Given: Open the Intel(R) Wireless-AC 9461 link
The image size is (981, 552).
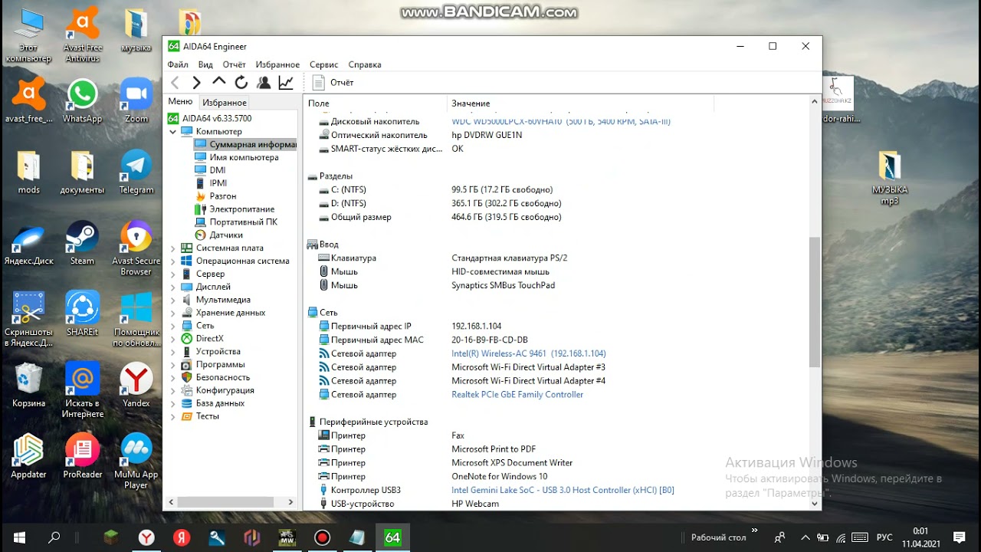Looking at the screenshot, I should [529, 353].
